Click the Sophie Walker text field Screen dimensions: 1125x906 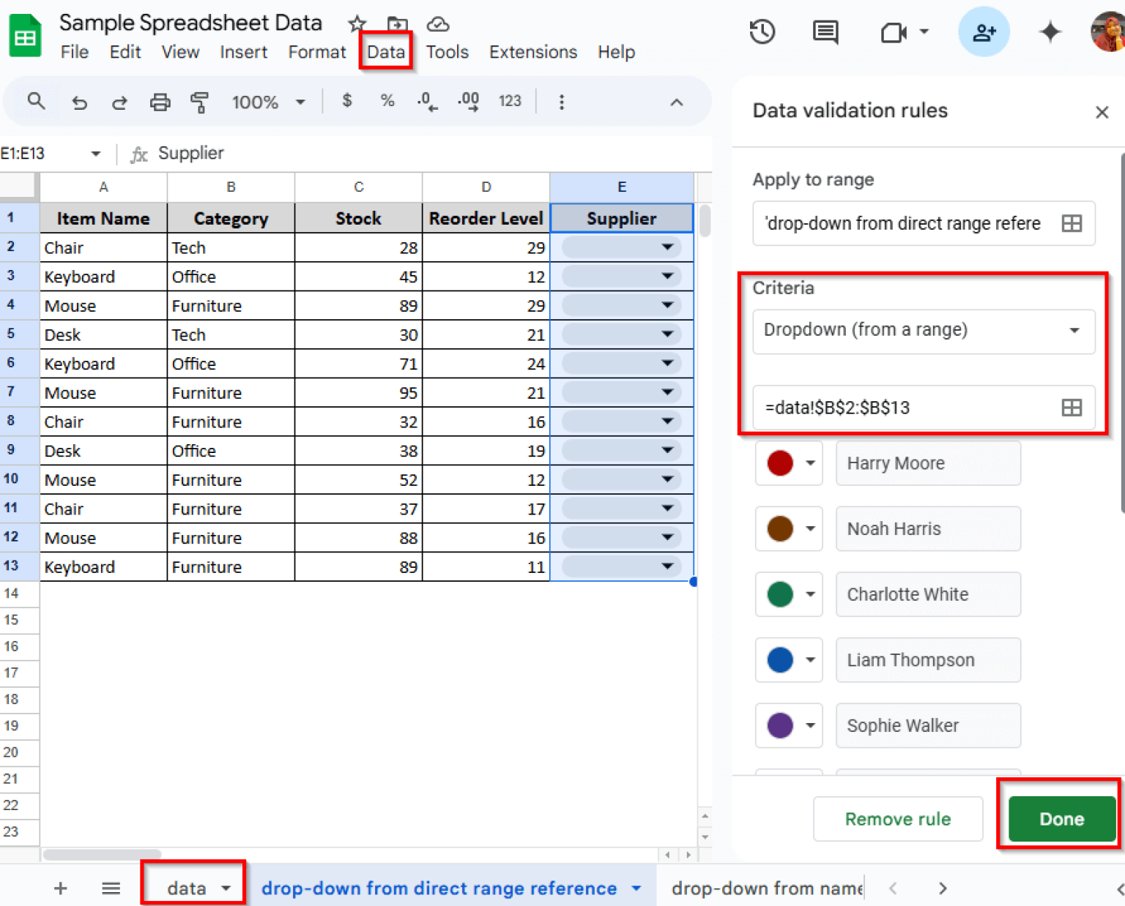[x=927, y=725]
